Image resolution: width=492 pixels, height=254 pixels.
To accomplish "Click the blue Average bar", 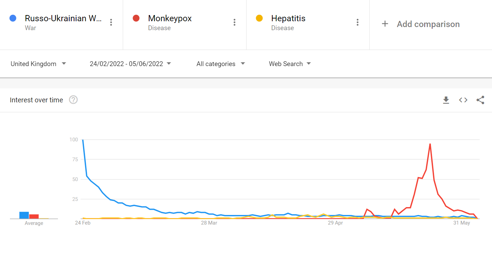I will [24, 215].
